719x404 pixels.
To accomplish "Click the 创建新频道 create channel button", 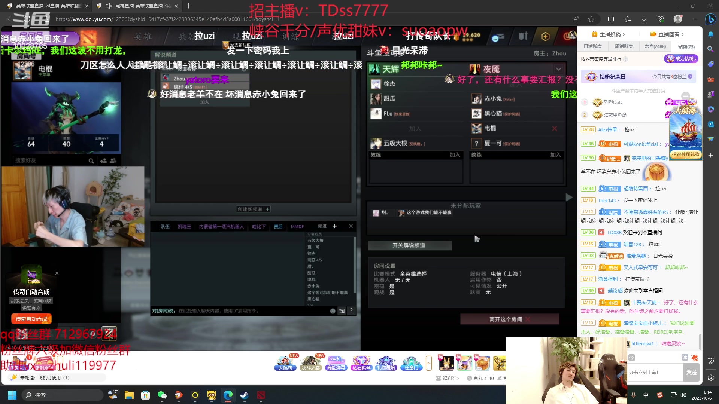I will (254, 209).
